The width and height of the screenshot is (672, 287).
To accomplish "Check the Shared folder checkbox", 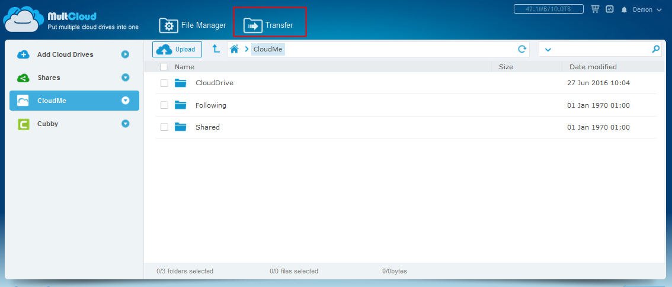I will pyautogui.click(x=164, y=127).
